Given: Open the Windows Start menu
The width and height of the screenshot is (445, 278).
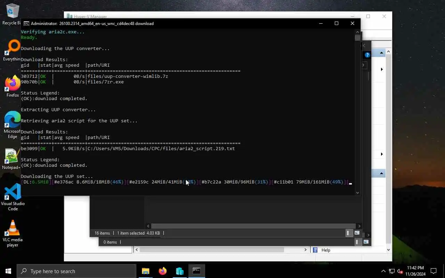Looking at the screenshot, I should [8, 271].
